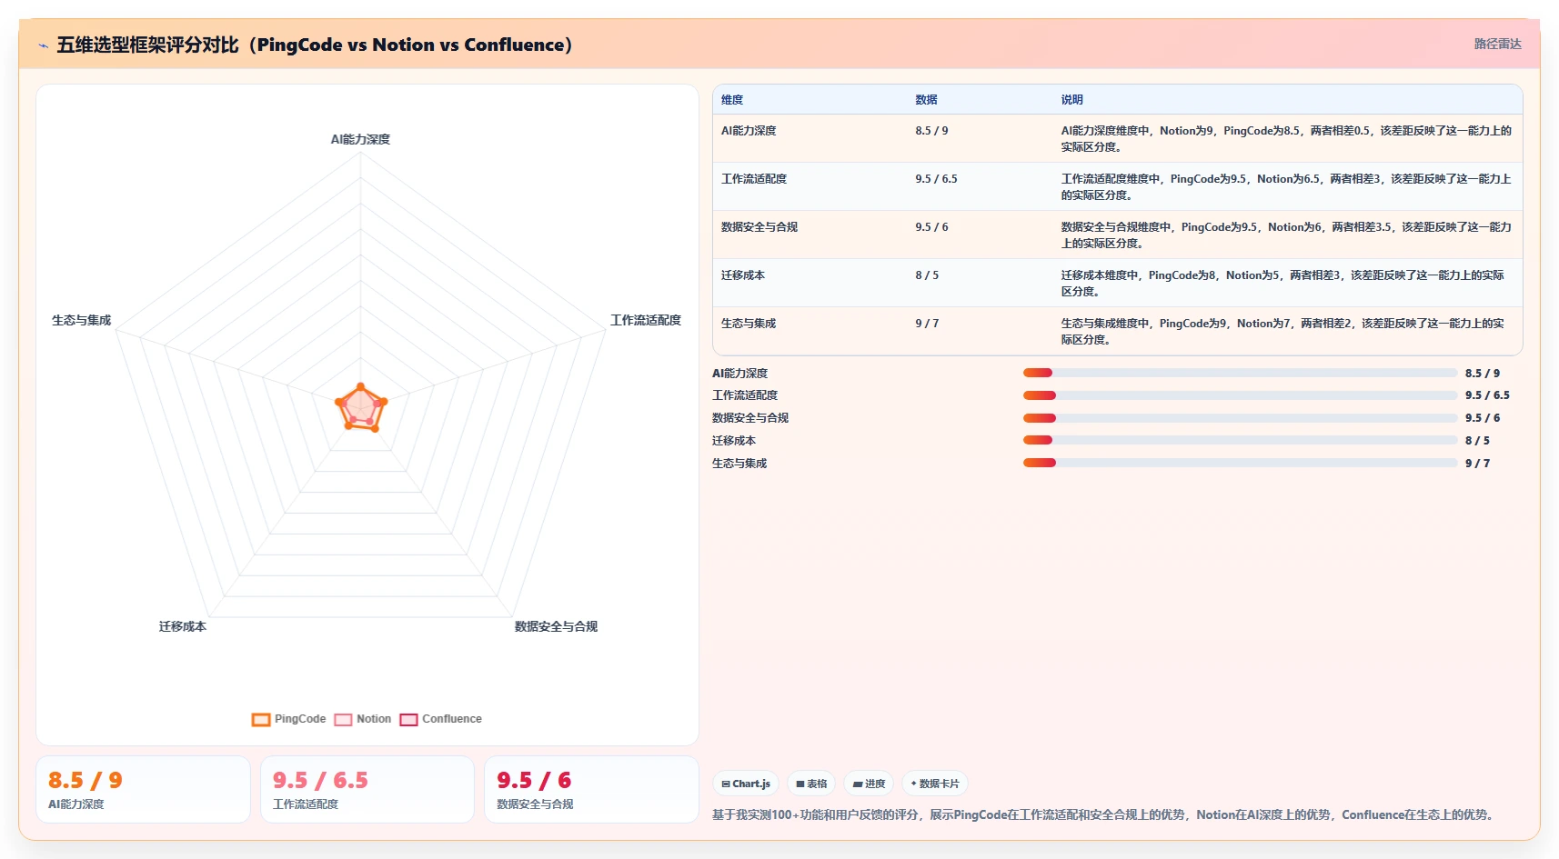Click the 9.5 / 6 table data cell
Image resolution: width=1559 pixels, height=859 pixels.
pos(931,227)
